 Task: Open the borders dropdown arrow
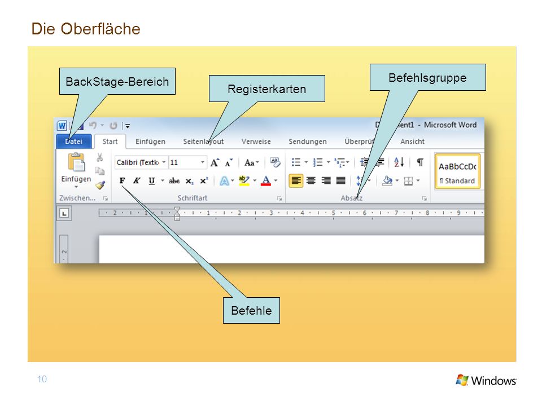418,180
